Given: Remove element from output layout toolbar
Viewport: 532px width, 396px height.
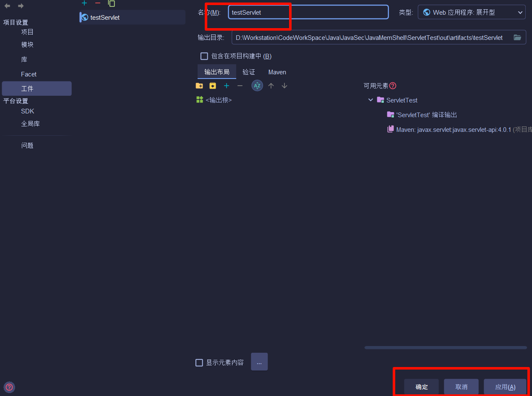Looking at the screenshot, I should 240,86.
